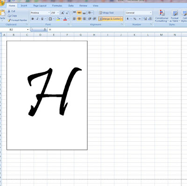Switch to the Insert tab
Image resolution: width=187 pixels, height=186 pixels.
click(x=24, y=6)
